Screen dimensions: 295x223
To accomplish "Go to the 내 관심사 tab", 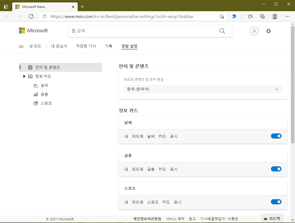I will click(59, 46).
